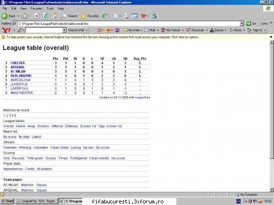This screenshot has height=205, width=274.
Task: Open the Clean sheet streak link
Action: click(x=59, y=148)
